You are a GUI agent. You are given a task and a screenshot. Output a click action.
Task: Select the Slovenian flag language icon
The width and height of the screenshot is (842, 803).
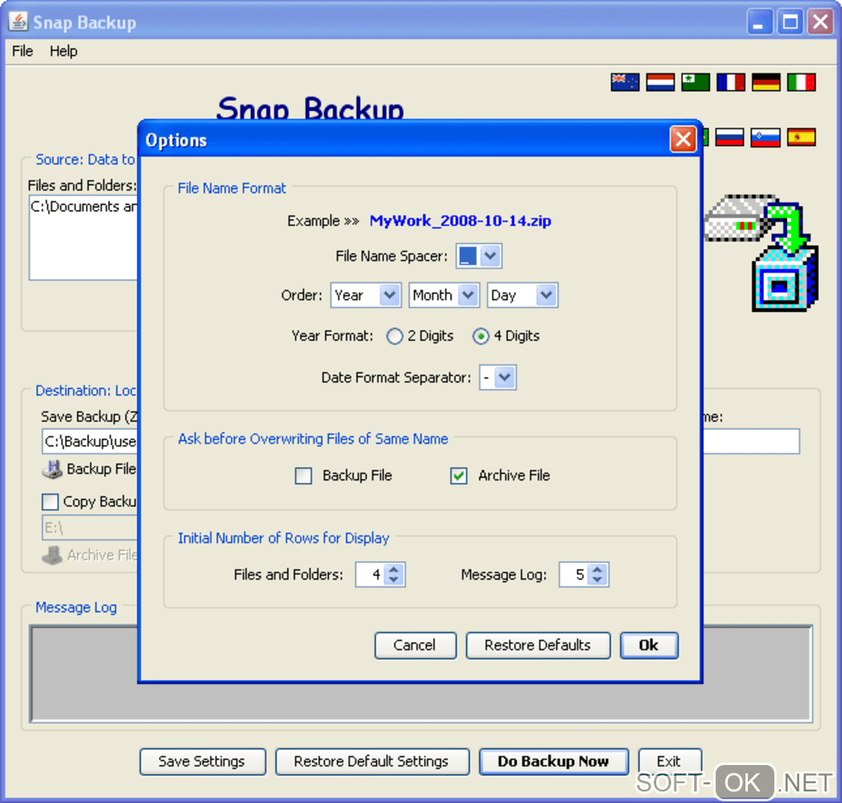tap(765, 138)
